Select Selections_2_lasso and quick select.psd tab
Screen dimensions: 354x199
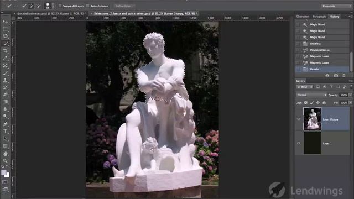click(x=145, y=13)
